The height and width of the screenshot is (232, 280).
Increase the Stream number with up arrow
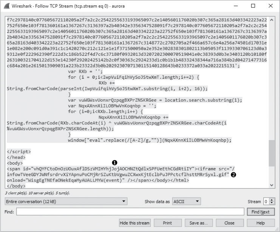(272, 200)
